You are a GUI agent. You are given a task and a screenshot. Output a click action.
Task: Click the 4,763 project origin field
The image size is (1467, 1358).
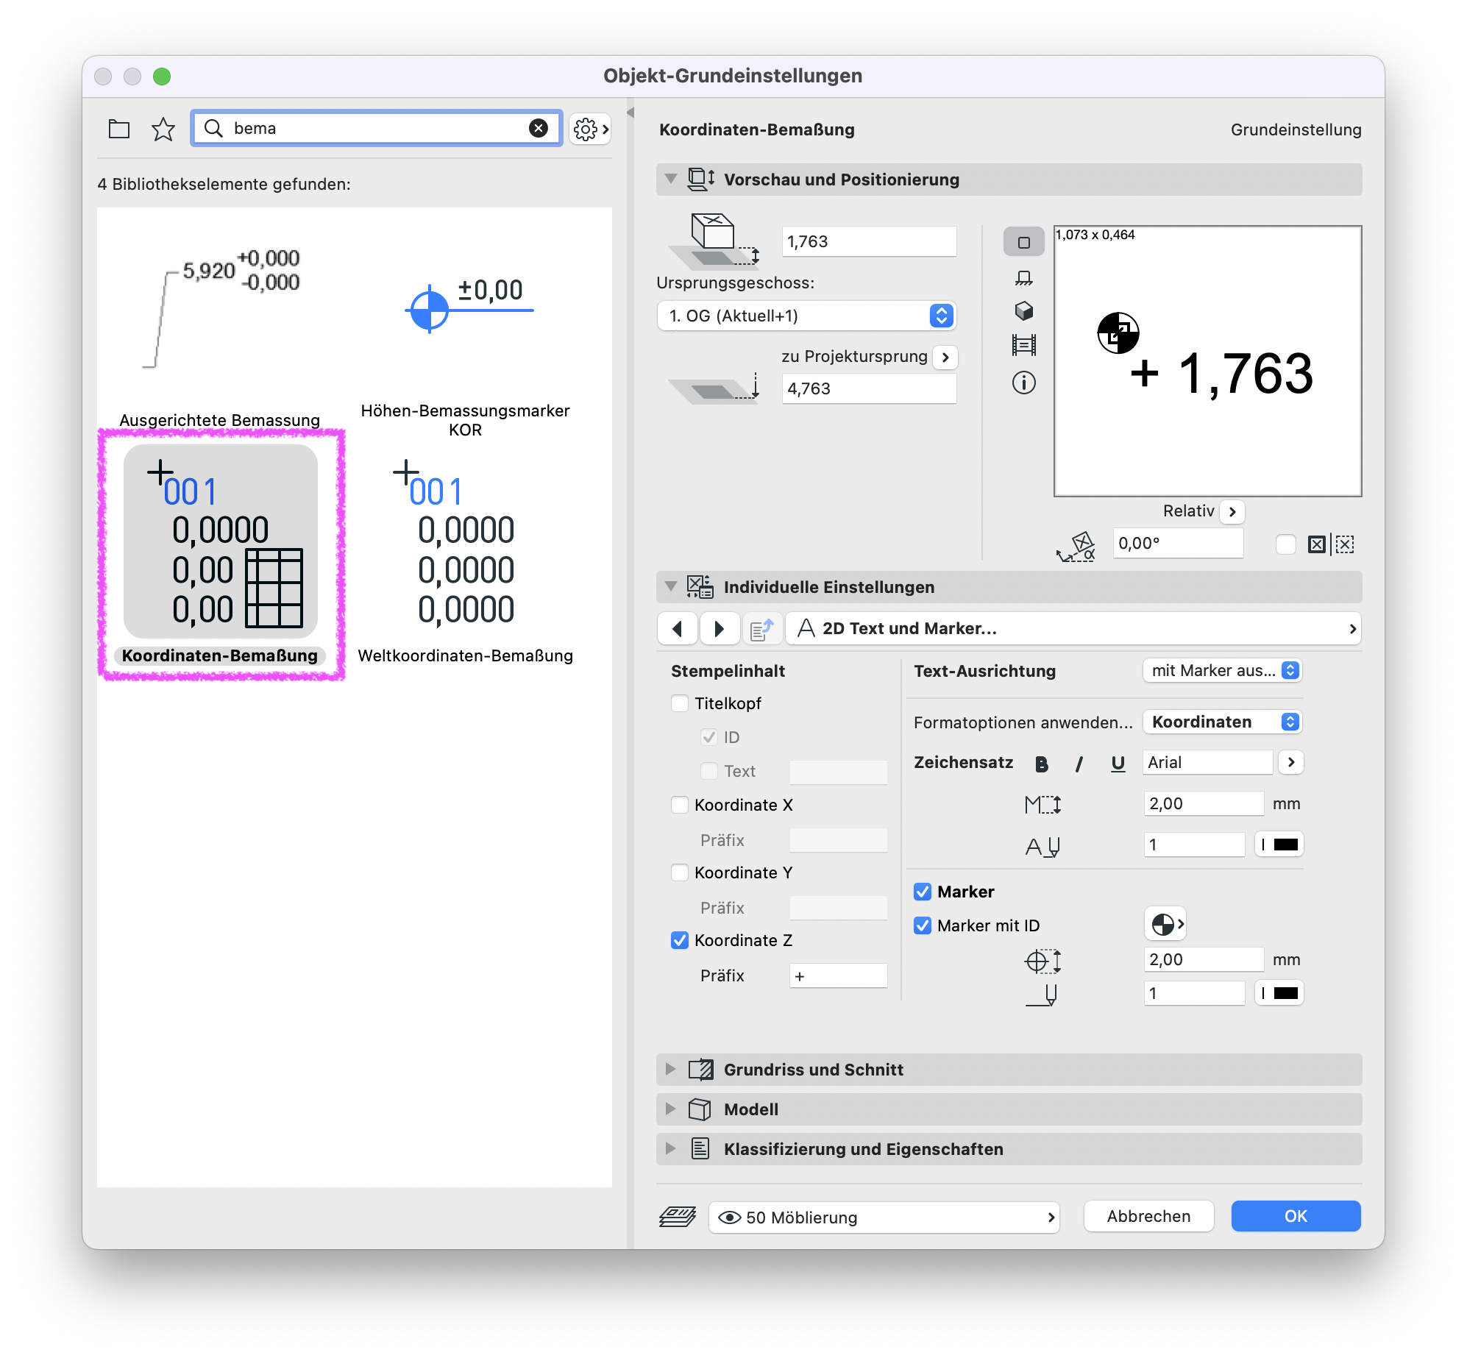(869, 388)
